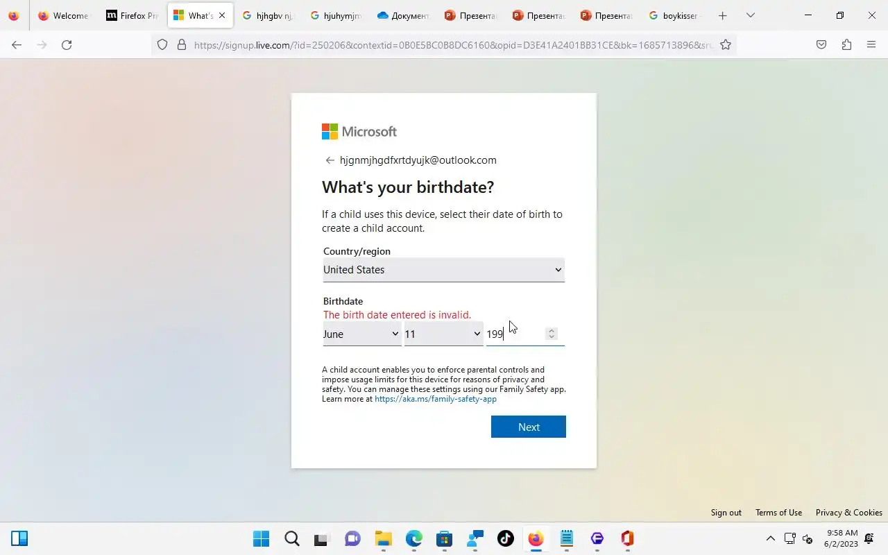Open the Privacy & Cookies link
The image size is (888, 555).
[849, 513]
